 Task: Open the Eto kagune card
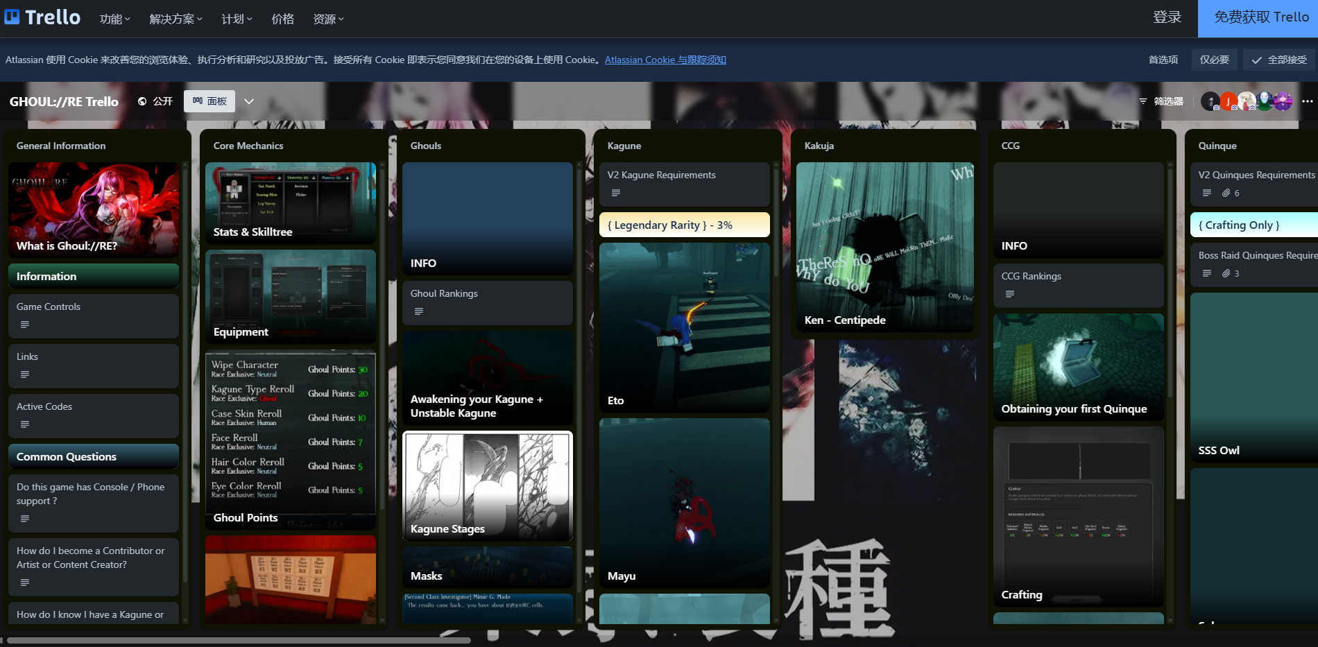click(x=685, y=327)
